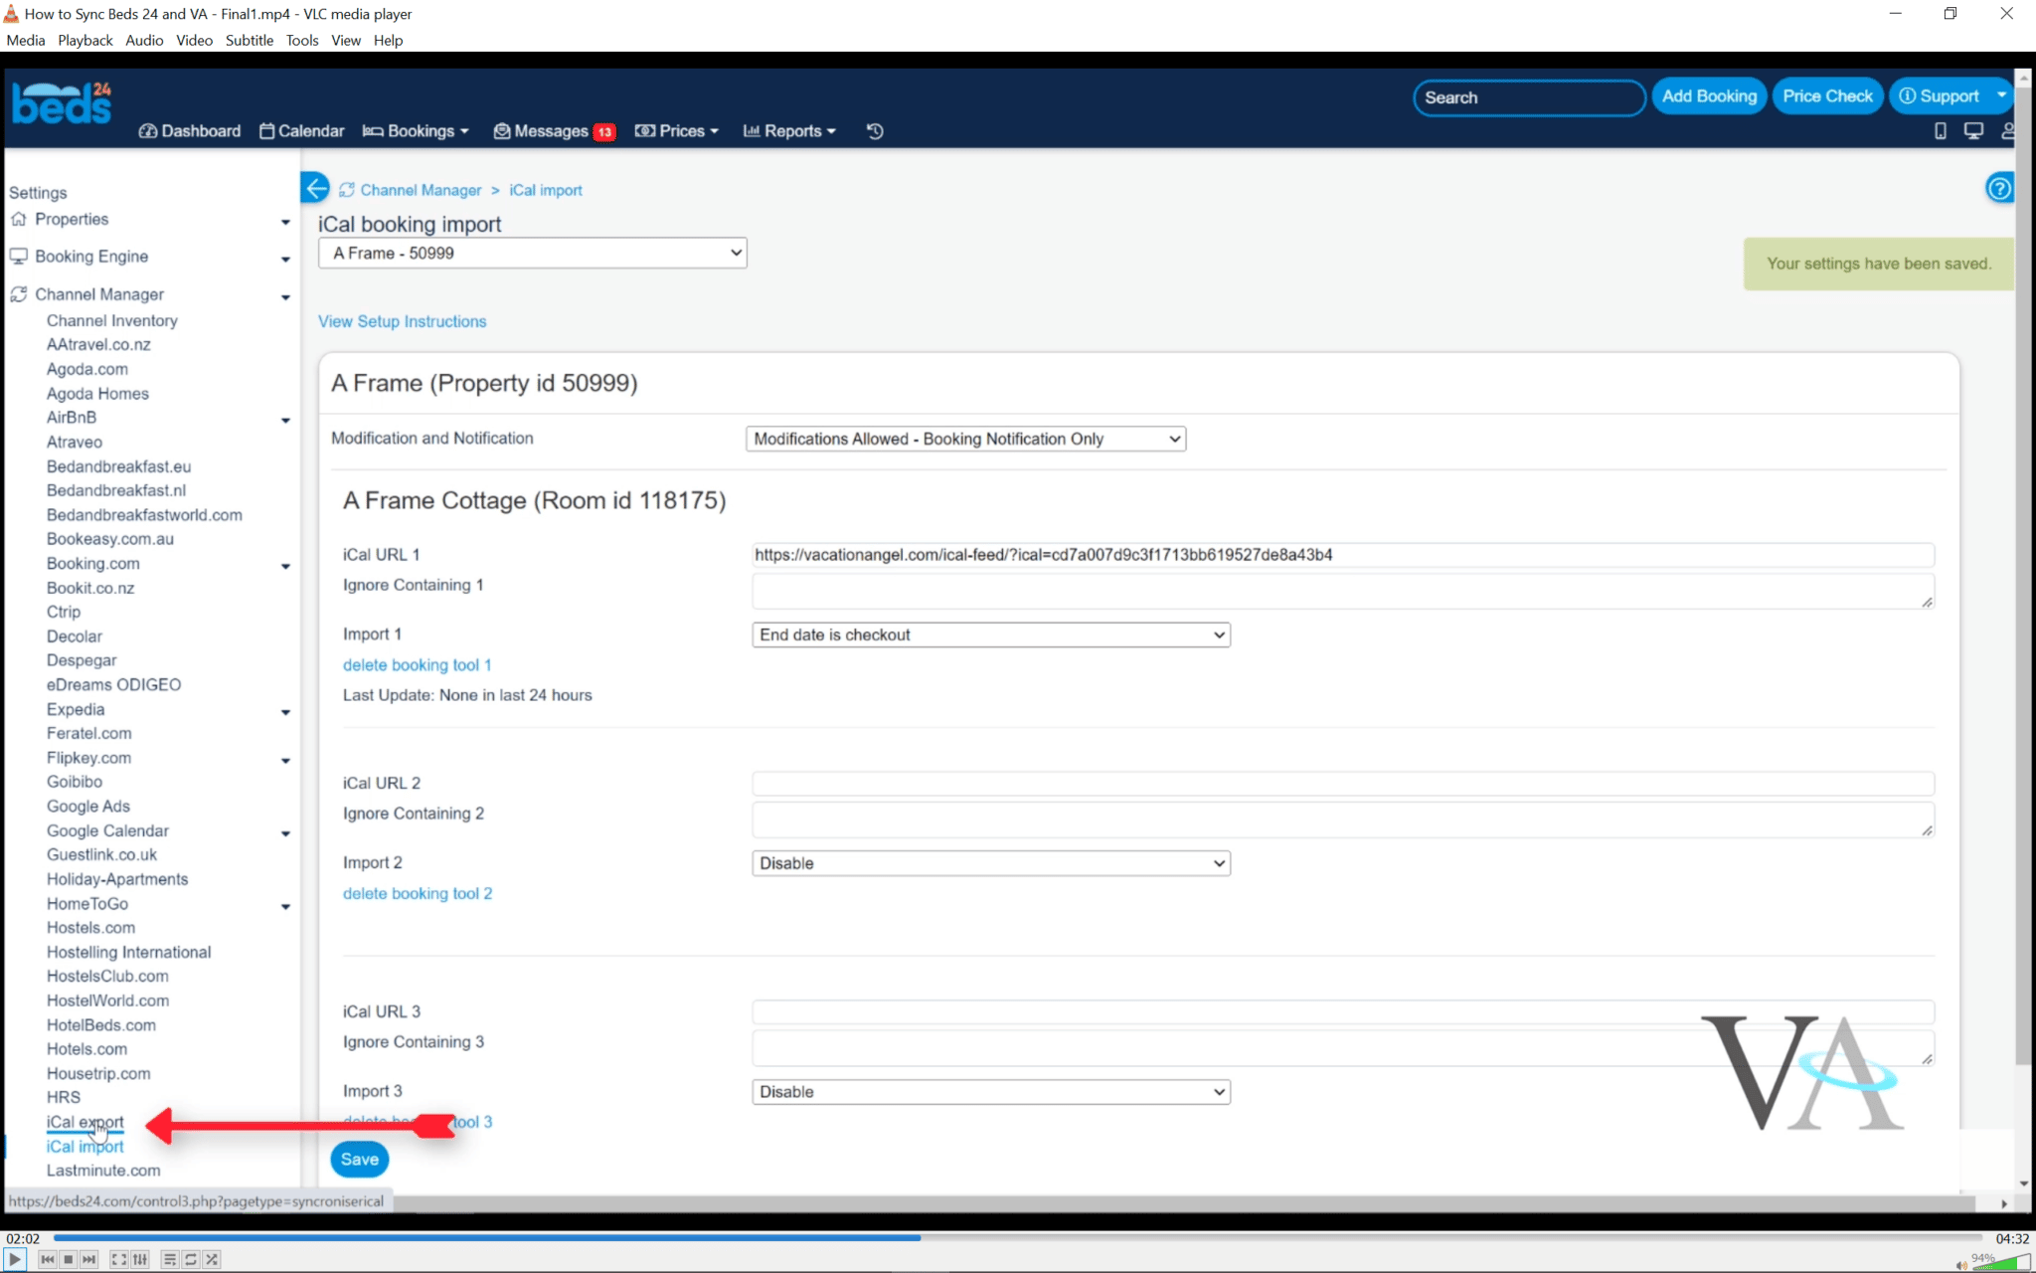
Task: Toggle shuffle random playback
Action: [212, 1259]
